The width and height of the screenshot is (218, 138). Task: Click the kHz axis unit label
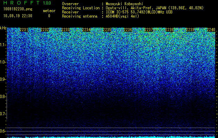pos(3,28)
